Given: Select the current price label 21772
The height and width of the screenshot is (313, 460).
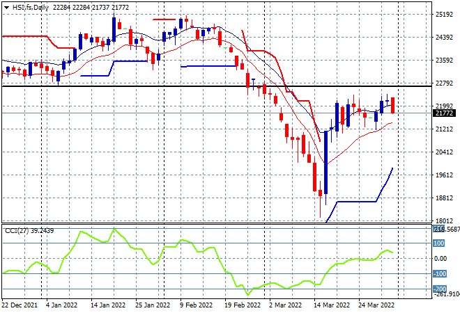Looking at the screenshot, I should pos(444,113).
